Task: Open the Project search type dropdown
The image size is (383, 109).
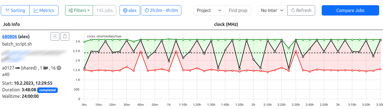Action: pyautogui.click(x=209, y=10)
